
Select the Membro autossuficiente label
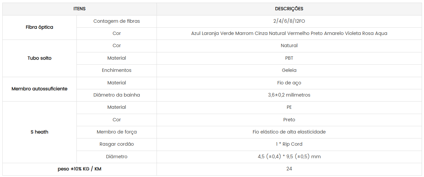[x=39, y=89]
